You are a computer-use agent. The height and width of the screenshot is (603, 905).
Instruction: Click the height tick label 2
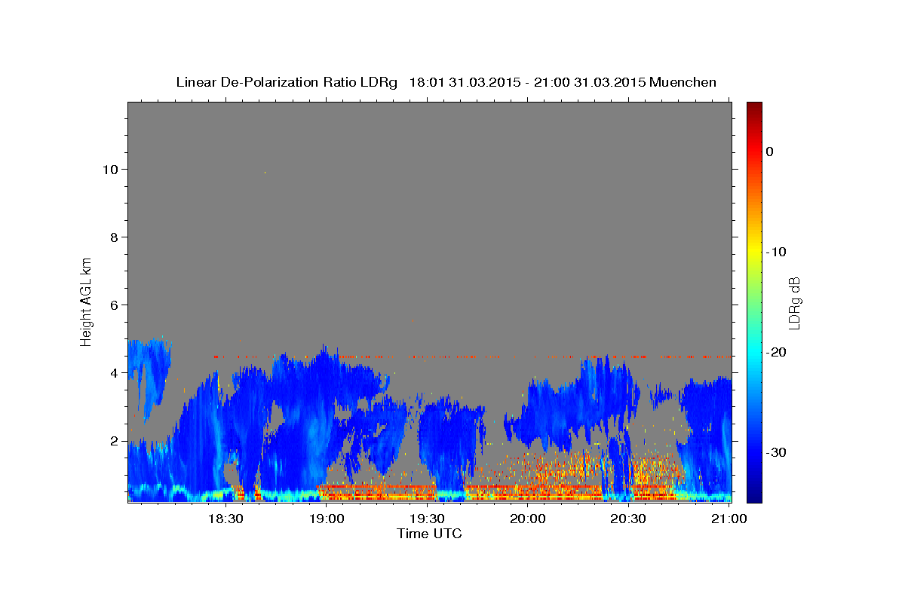[115, 440]
